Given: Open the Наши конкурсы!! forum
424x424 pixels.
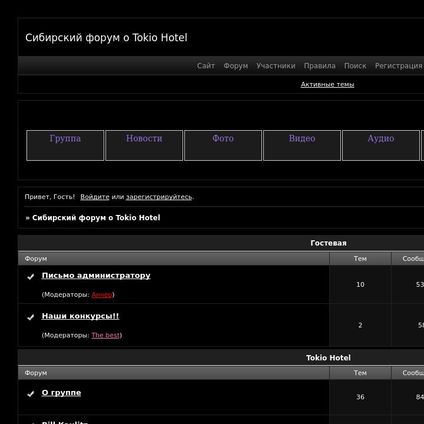Looking at the screenshot, I should (80, 316).
